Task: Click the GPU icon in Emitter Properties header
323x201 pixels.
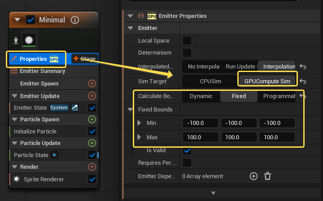Action: (x=152, y=16)
